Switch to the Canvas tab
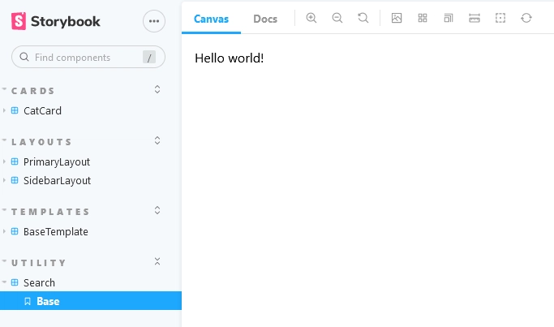Screen dimensions: 554x327 click(211, 19)
